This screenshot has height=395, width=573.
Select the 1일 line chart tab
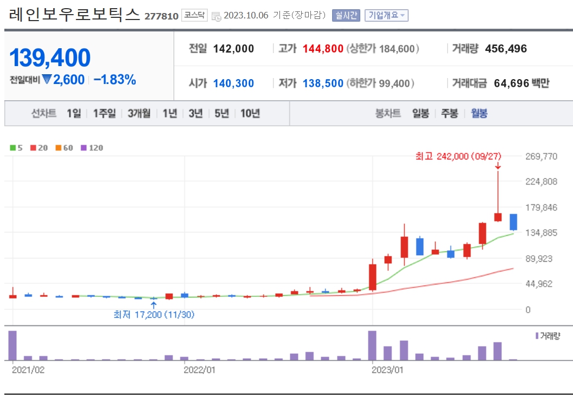(x=74, y=113)
